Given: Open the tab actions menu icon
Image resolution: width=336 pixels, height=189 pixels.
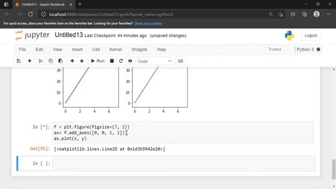Looking at the screenshot, I should pos(6,4).
